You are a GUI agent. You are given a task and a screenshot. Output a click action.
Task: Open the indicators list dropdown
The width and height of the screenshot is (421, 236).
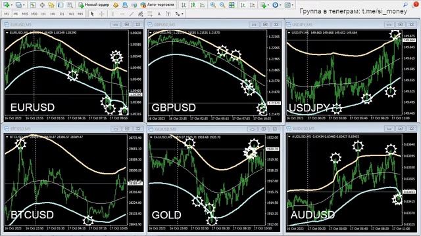click(264, 5)
